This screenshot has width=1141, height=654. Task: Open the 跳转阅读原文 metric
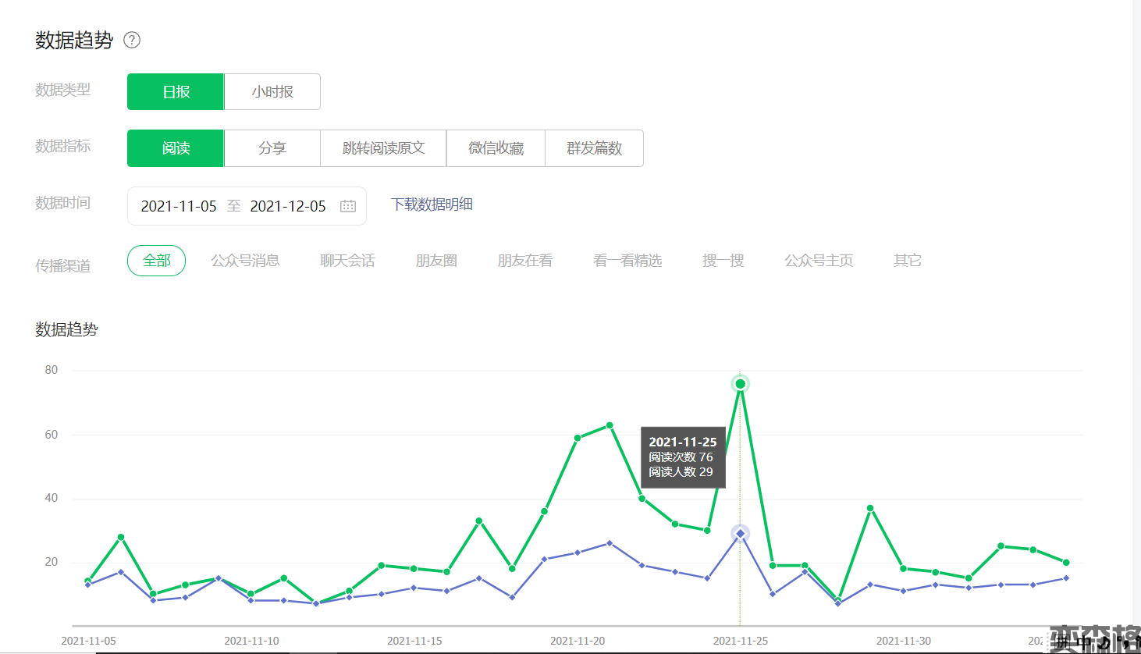(383, 148)
